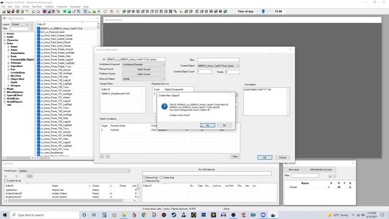Open Character menu
389x219 pixels.
coord(62,7)
